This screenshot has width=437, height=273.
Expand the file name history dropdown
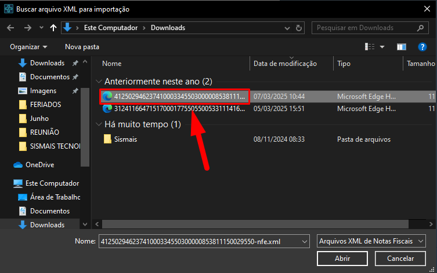(x=305, y=241)
